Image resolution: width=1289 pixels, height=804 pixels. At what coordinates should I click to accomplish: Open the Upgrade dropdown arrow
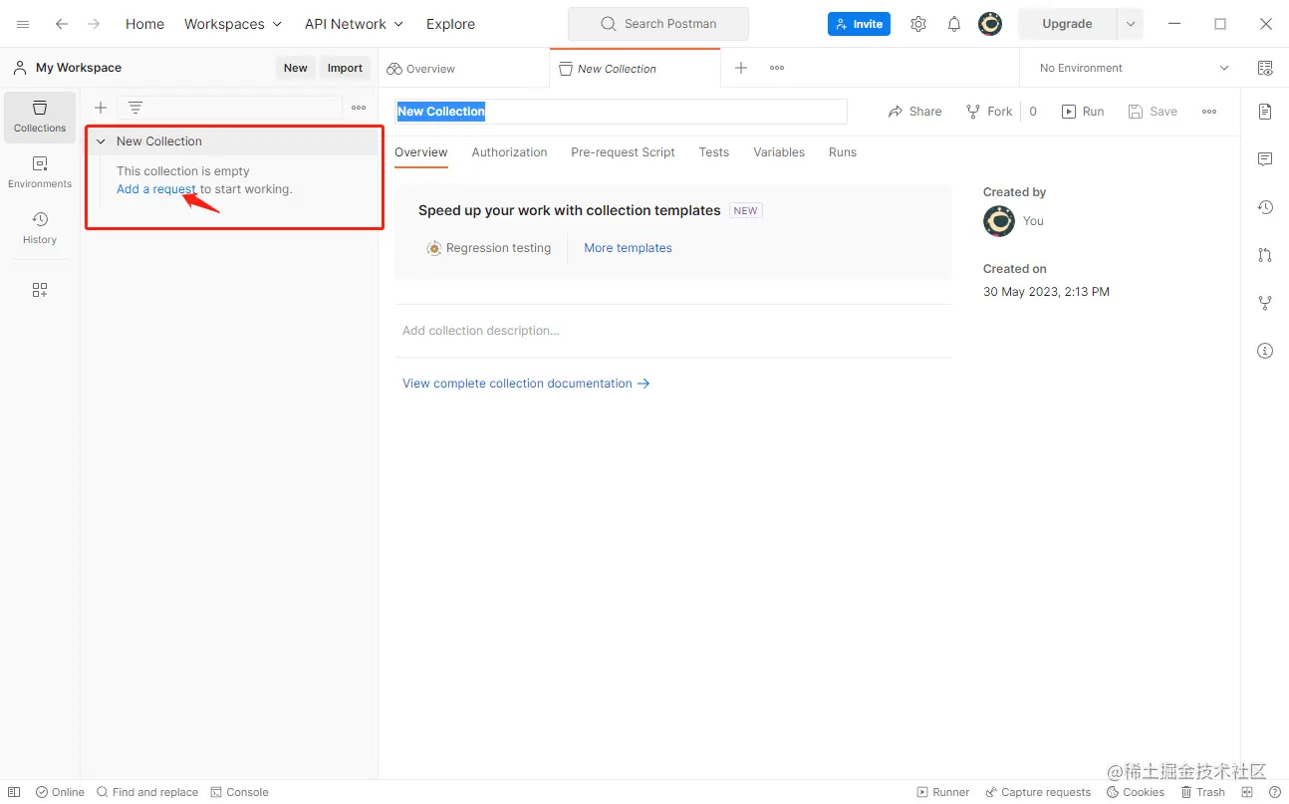coord(1131,24)
